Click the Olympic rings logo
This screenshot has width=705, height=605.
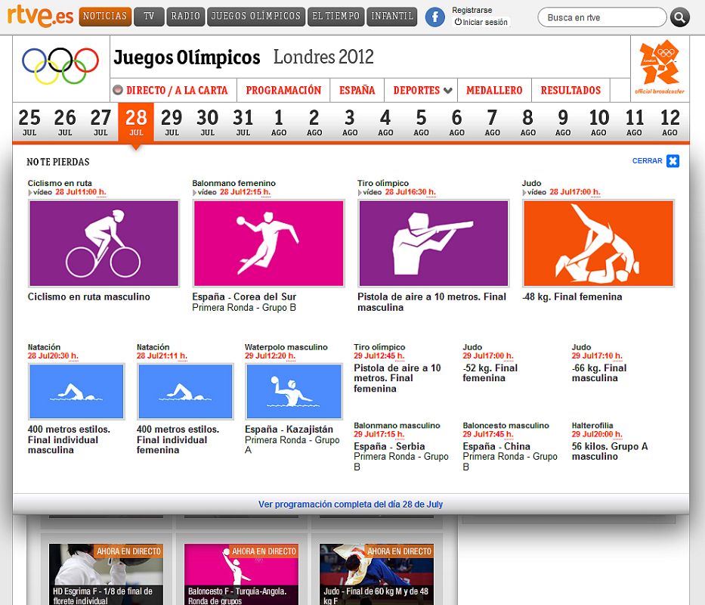point(60,66)
